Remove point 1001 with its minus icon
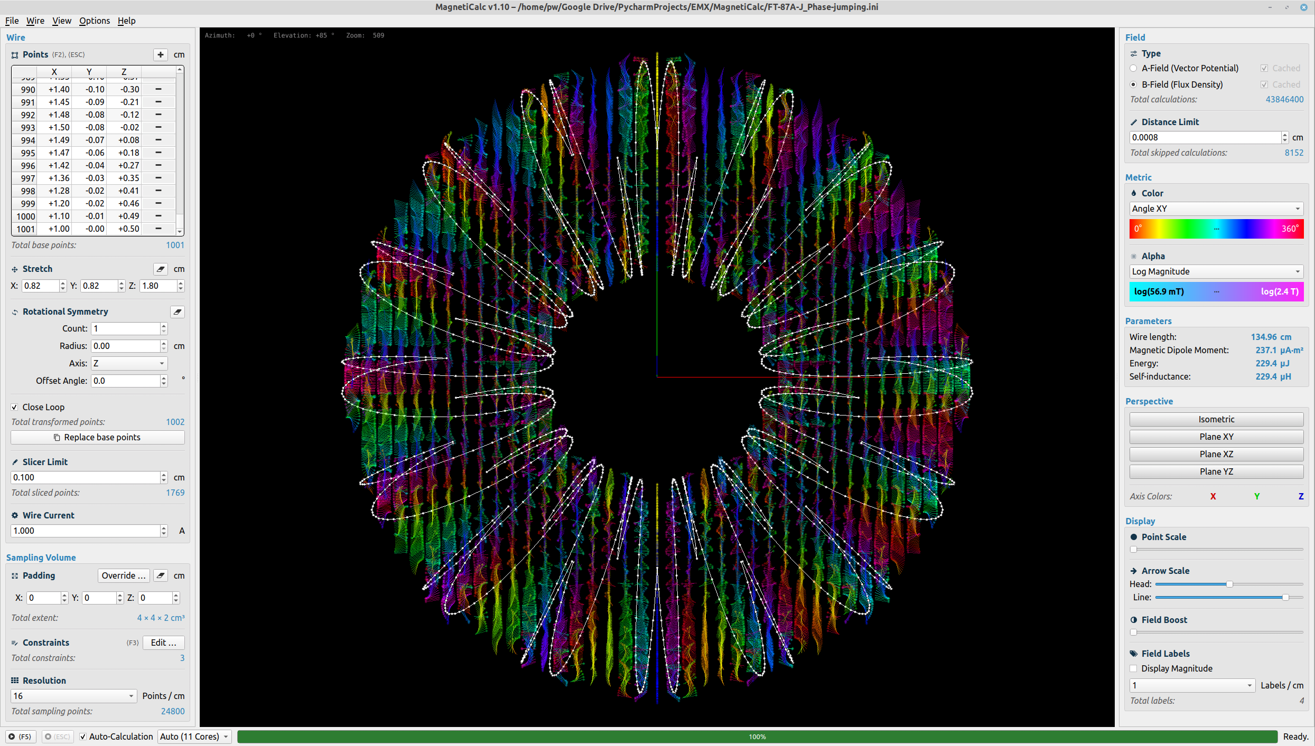The height and width of the screenshot is (746, 1315). click(158, 229)
